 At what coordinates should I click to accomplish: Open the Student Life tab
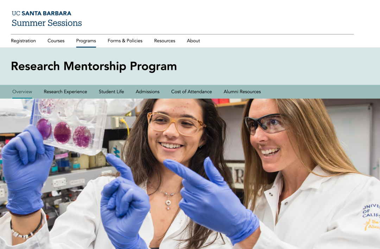coord(111,92)
